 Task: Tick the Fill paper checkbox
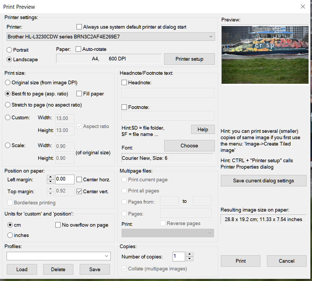(x=79, y=94)
